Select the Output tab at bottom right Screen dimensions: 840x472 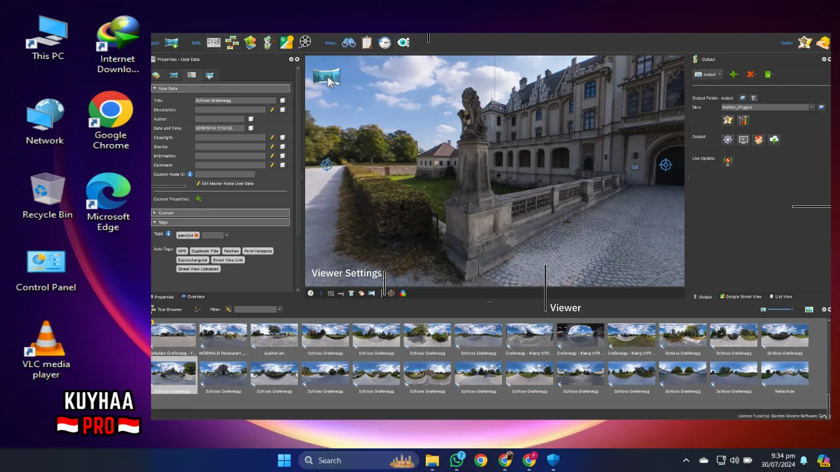[703, 297]
